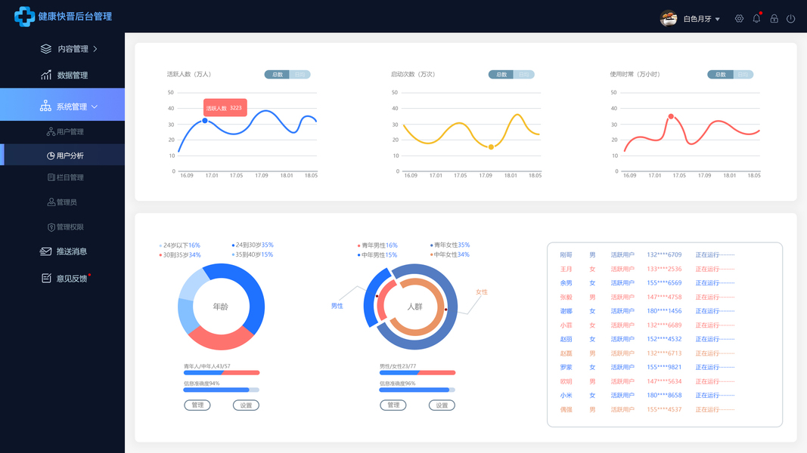Click 设置 button under 人群 chart
The height and width of the screenshot is (453, 807).
(x=442, y=405)
